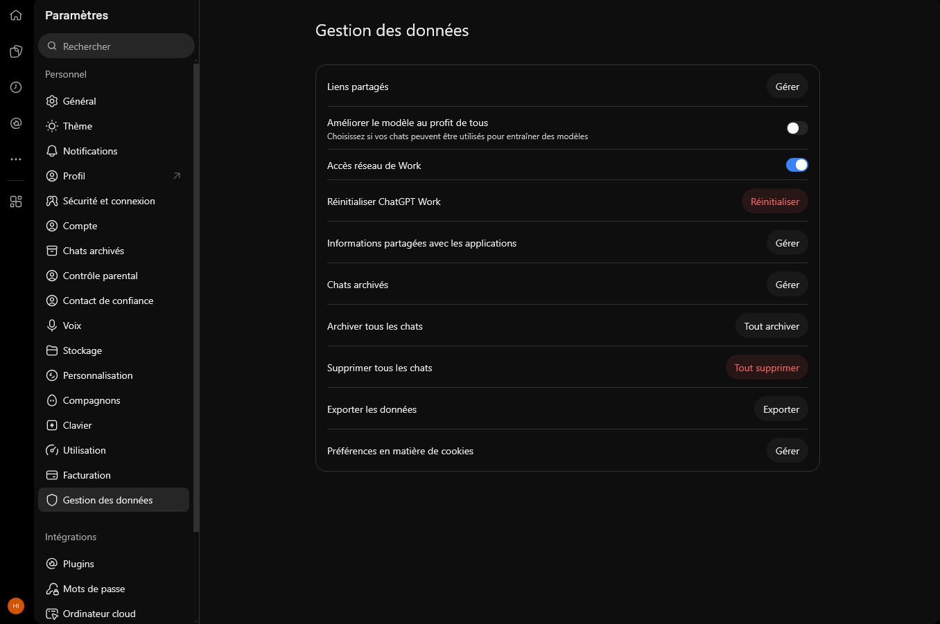The height and width of the screenshot is (624, 940).
Task: Open Sécurité et connexion settings
Action: (114, 201)
